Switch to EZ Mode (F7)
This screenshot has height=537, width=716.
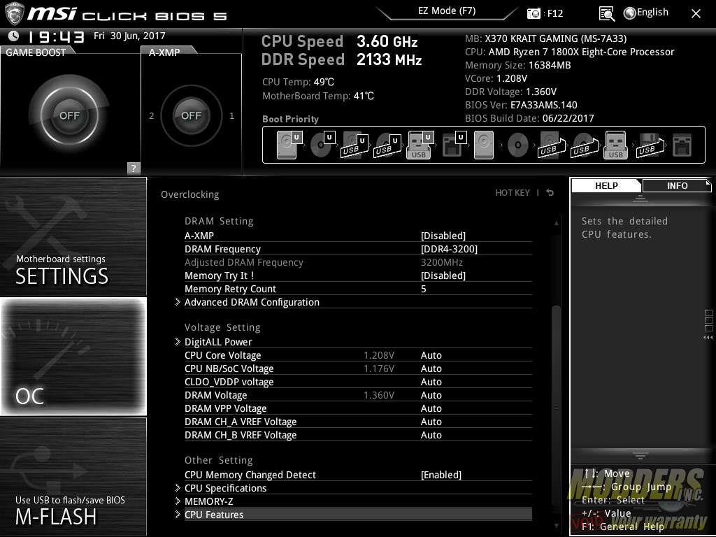click(447, 11)
